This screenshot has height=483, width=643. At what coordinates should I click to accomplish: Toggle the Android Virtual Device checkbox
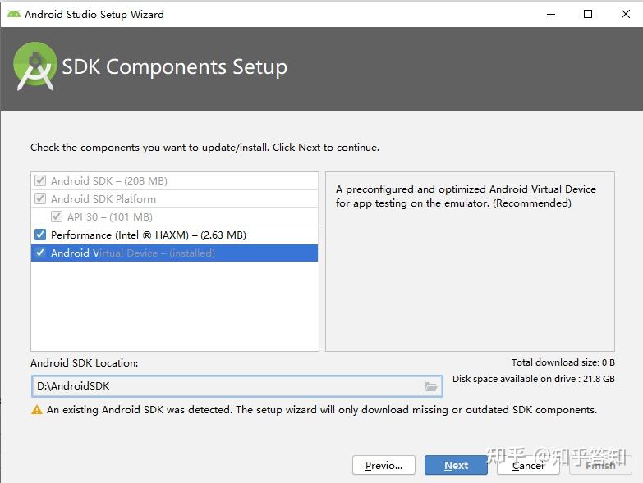click(40, 253)
